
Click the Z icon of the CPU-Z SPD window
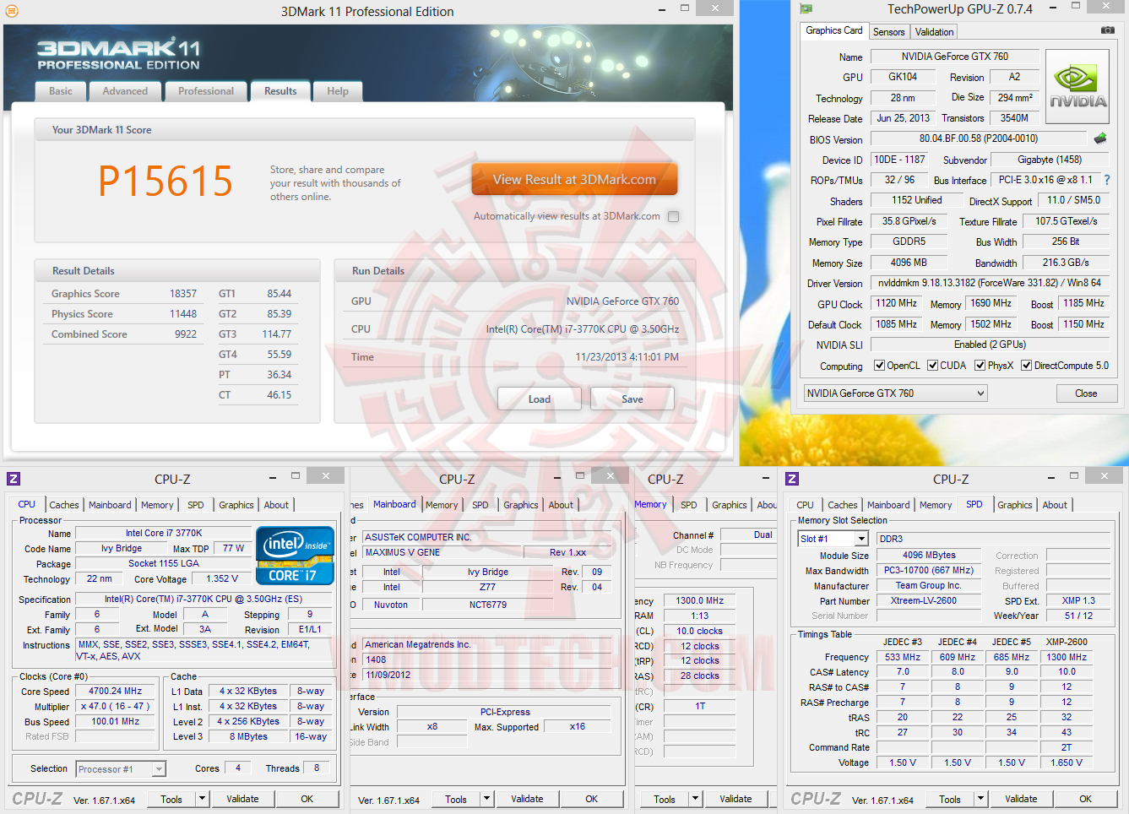click(x=792, y=479)
